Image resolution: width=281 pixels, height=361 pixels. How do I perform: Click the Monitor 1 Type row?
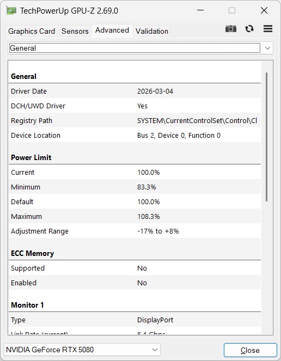click(135, 320)
